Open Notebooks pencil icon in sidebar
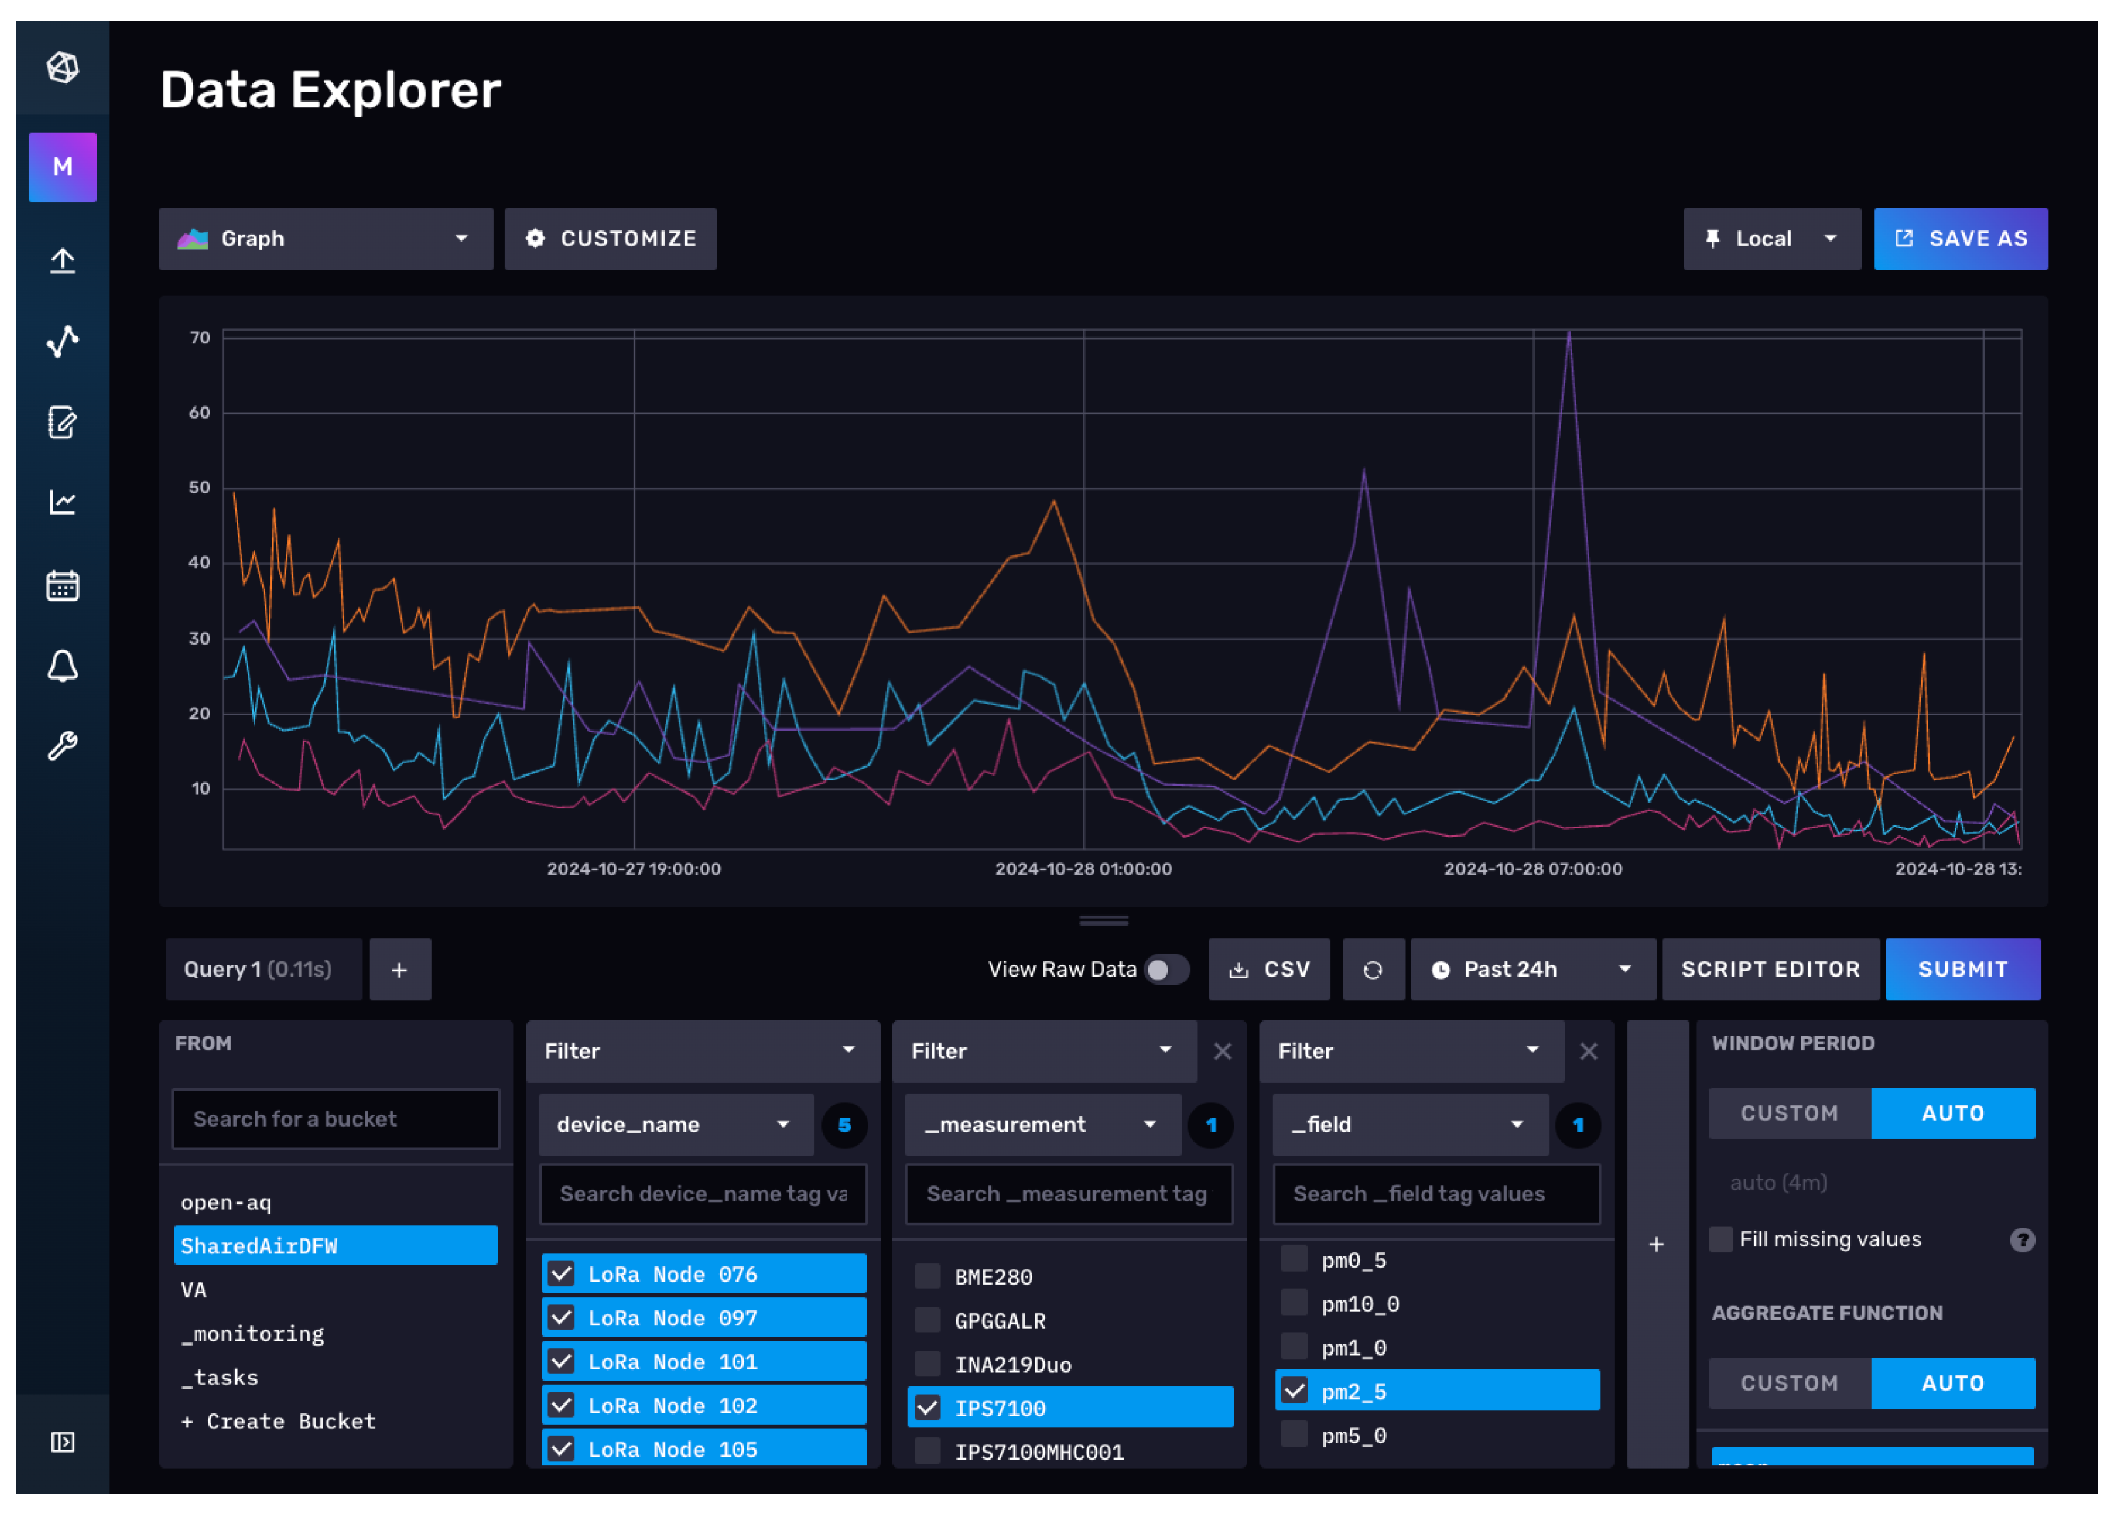The height and width of the screenshot is (1520, 2119). (x=61, y=422)
